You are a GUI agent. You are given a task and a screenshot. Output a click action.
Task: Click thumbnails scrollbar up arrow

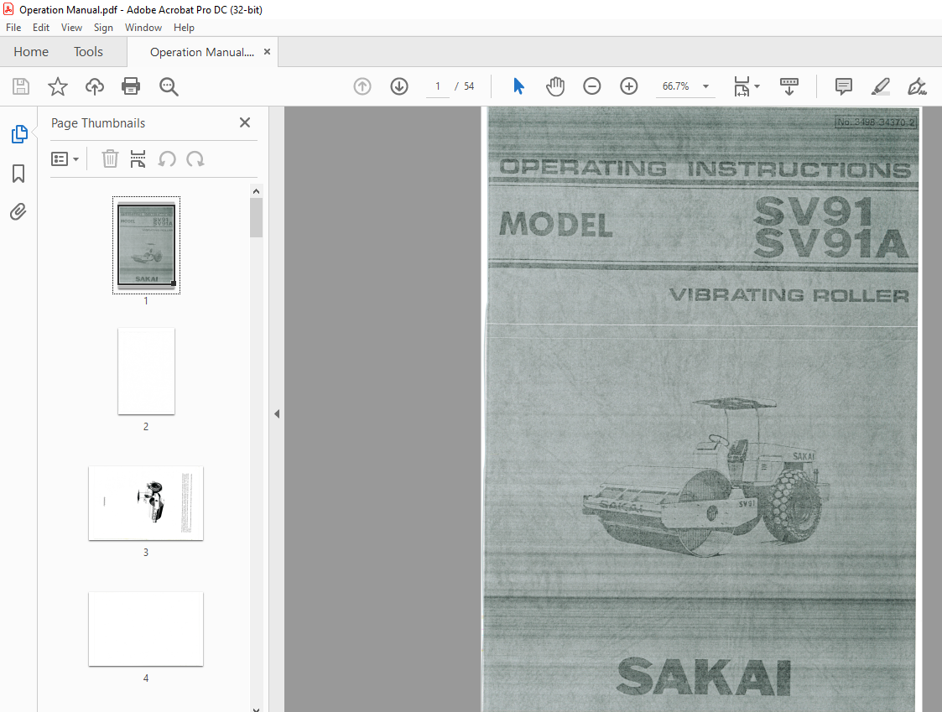257,191
